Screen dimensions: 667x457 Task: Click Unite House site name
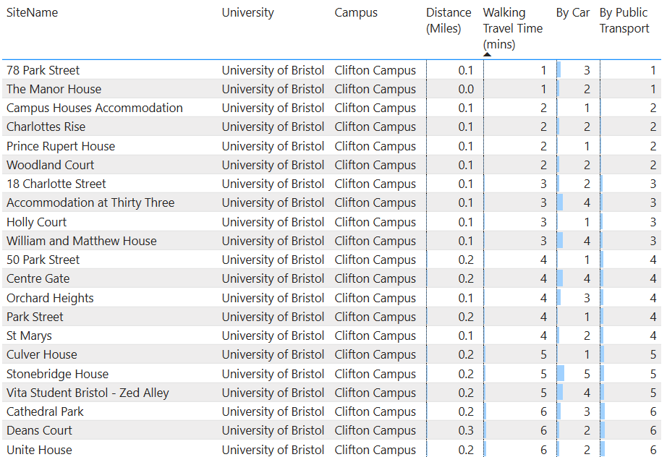[39, 450]
